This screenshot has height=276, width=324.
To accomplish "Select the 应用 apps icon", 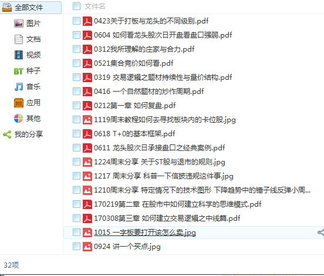I will 19,103.
